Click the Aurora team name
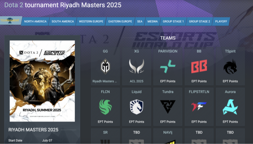Screen dimensions: 253x144 pos(230,92)
